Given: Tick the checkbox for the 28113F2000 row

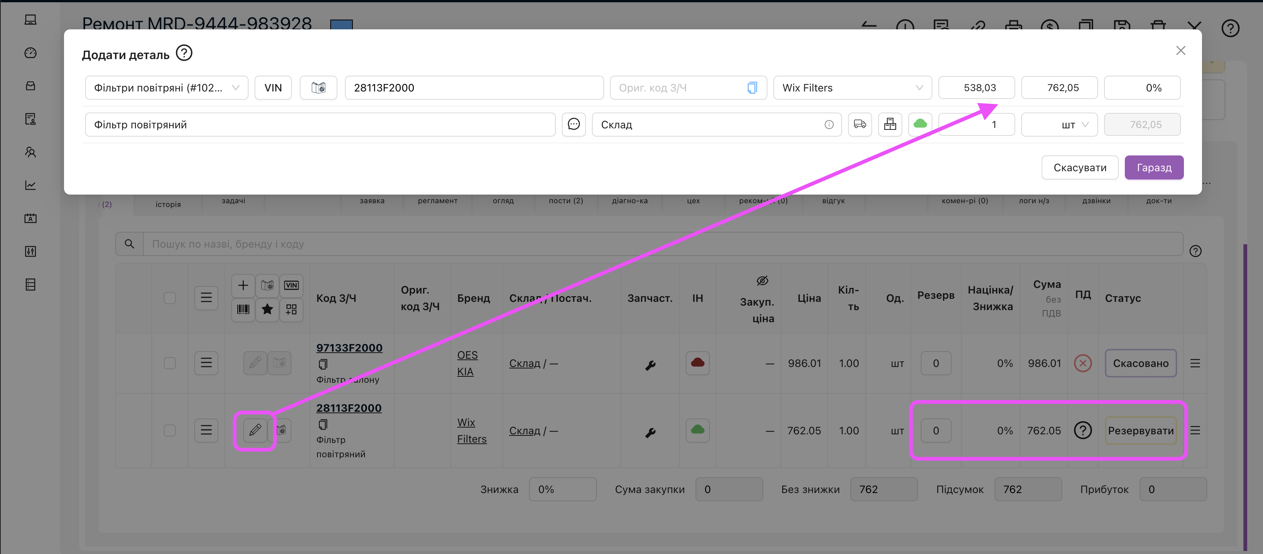Looking at the screenshot, I should [x=169, y=430].
